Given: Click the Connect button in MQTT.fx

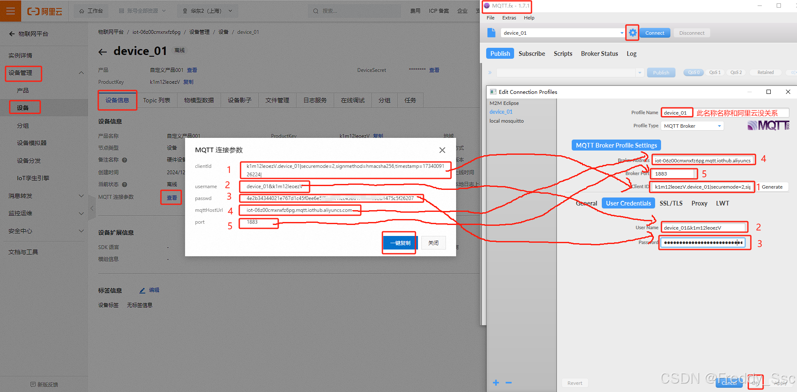Looking at the screenshot, I should (655, 33).
